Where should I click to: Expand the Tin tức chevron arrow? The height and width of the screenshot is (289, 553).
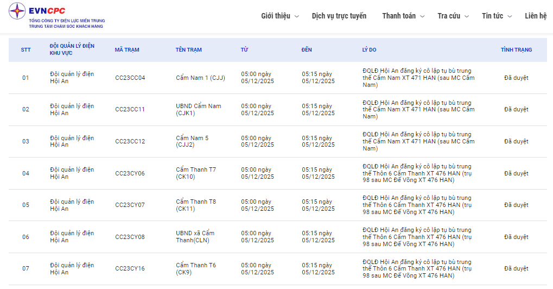click(510, 16)
